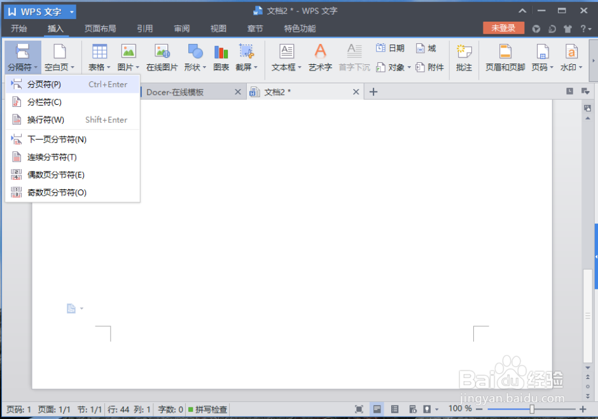Open 页眉和页脚 header and footer
598x419 pixels.
pyautogui.click(x=505, y=57)
